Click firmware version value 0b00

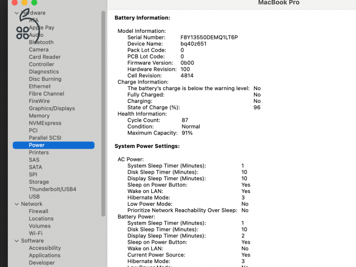point(187,63)
